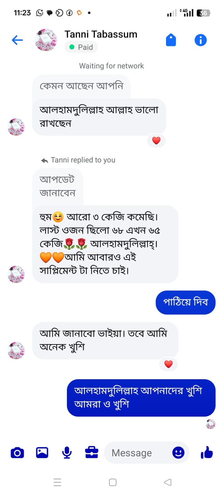
Task: Open the camera icon
Action: [17, 453]
